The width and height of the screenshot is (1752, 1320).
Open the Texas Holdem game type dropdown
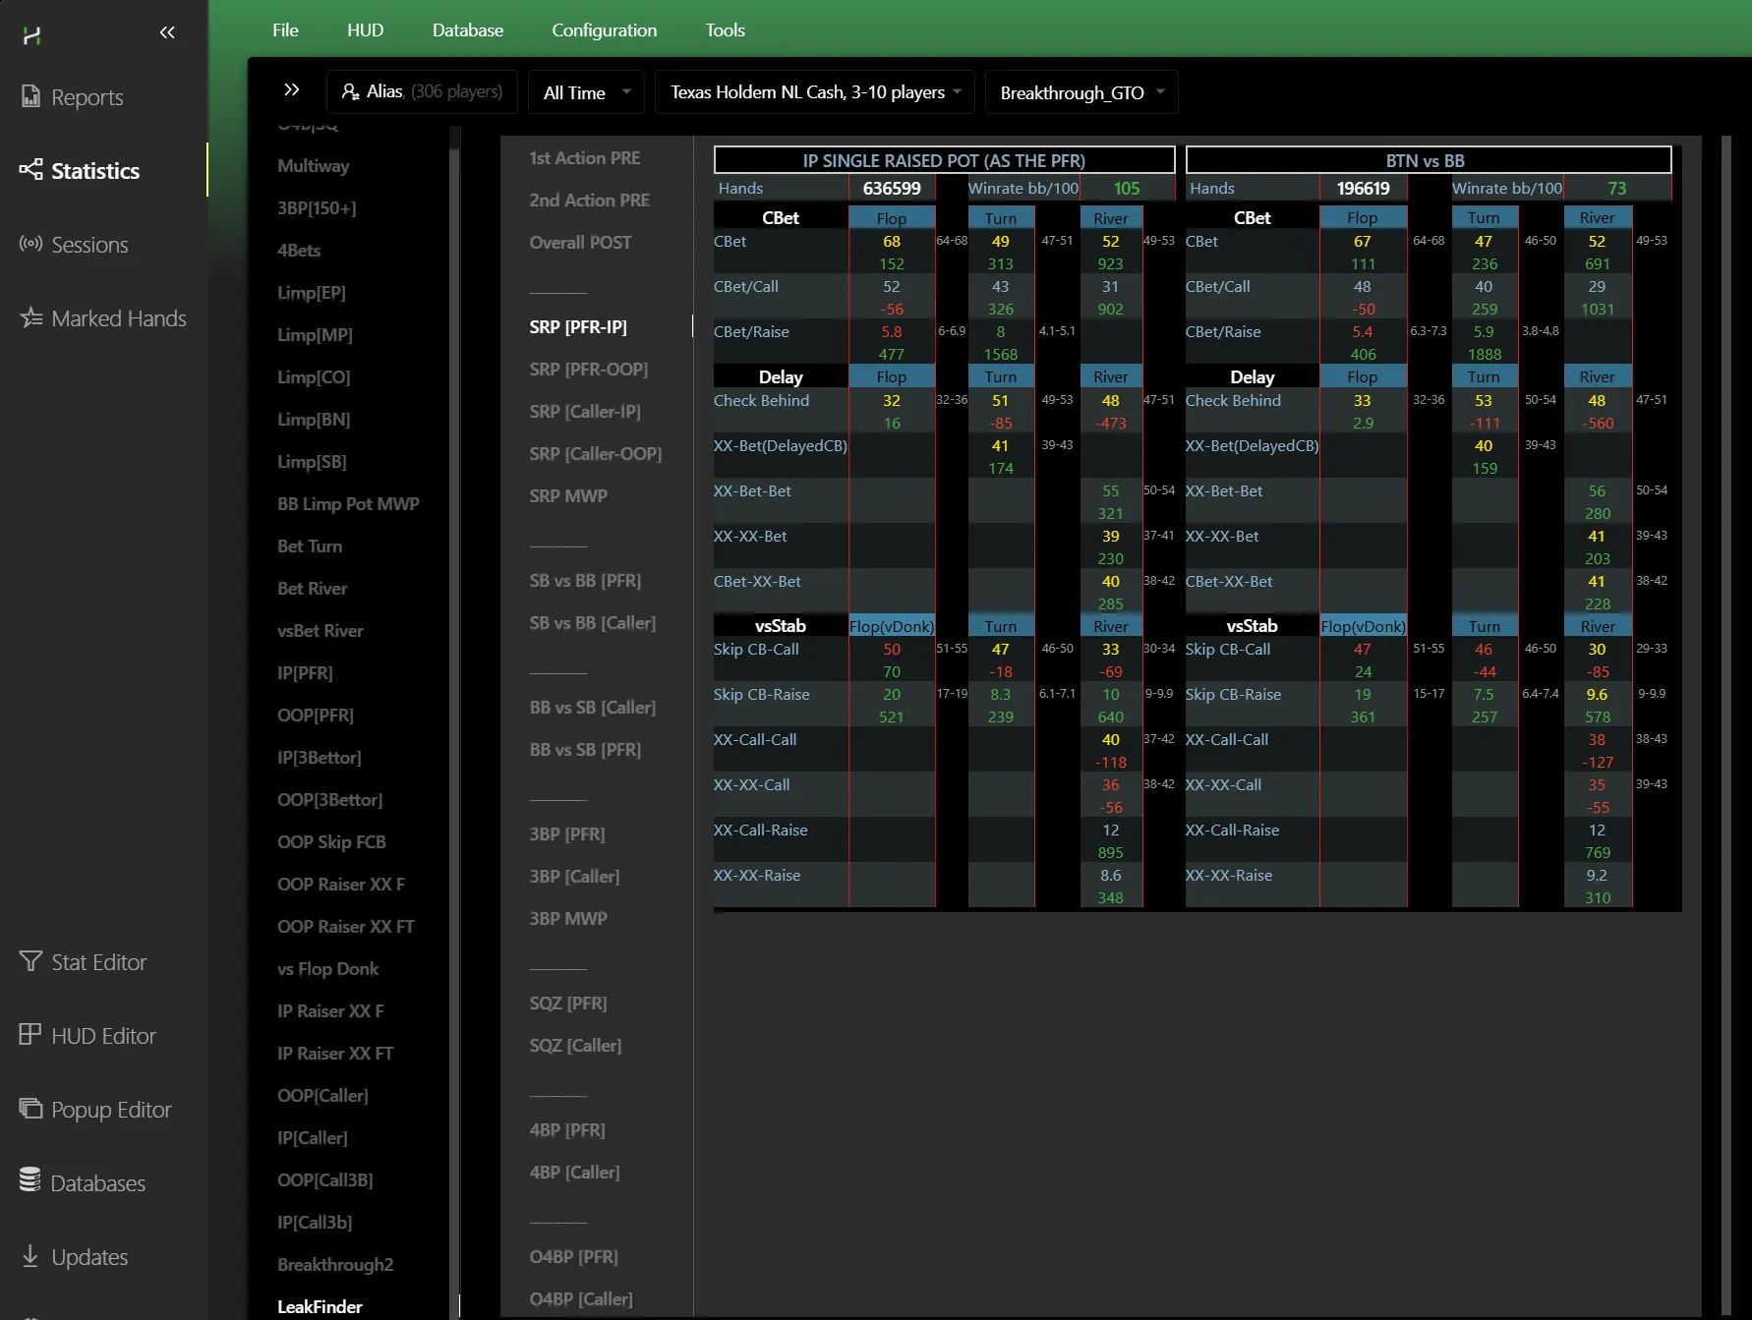coord(814,92)
